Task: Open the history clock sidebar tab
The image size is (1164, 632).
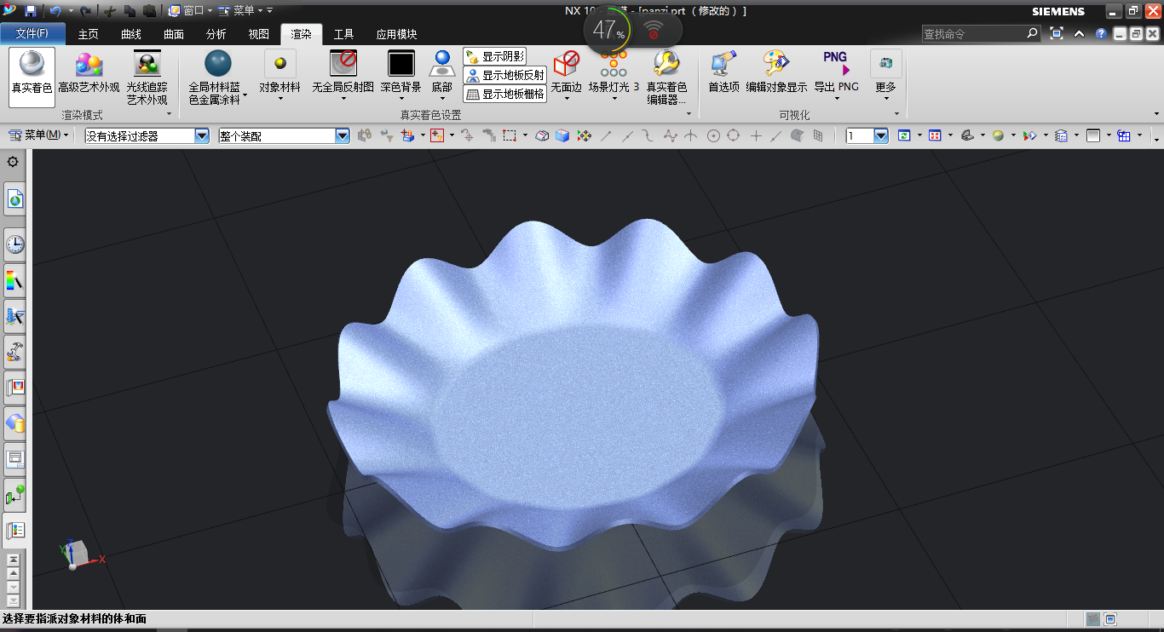Action: click(15, 245)
